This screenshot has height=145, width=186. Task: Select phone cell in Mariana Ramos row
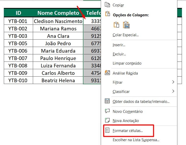tap(92, 28)
